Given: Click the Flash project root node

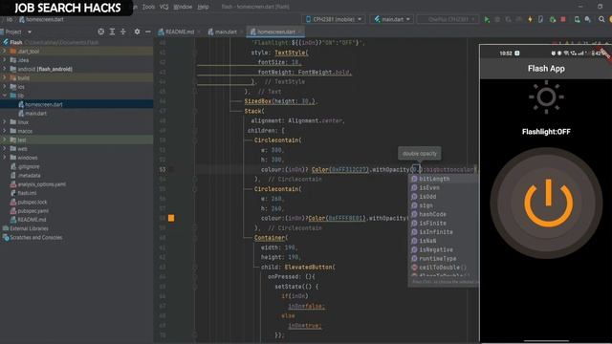Looking at the screenshot, I should [x=16, y=42].
